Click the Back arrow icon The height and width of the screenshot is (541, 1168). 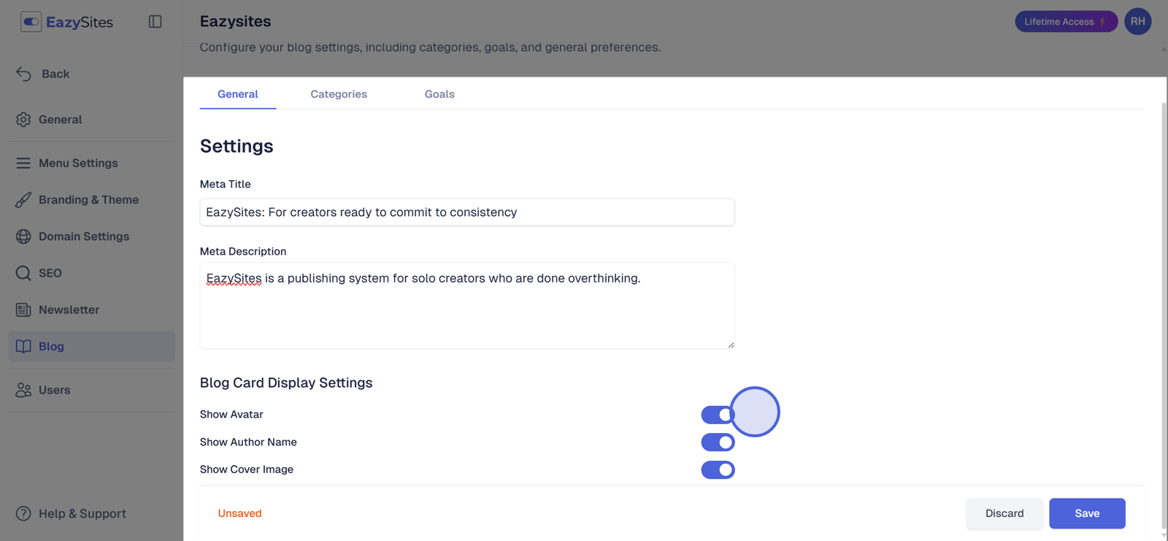coord(23,74)
